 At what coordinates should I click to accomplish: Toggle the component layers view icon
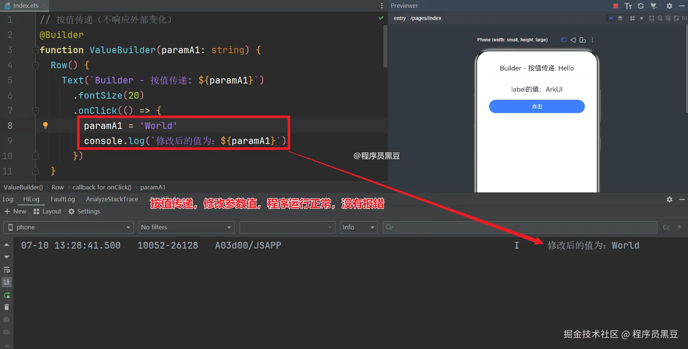click(x=620, y=18)
